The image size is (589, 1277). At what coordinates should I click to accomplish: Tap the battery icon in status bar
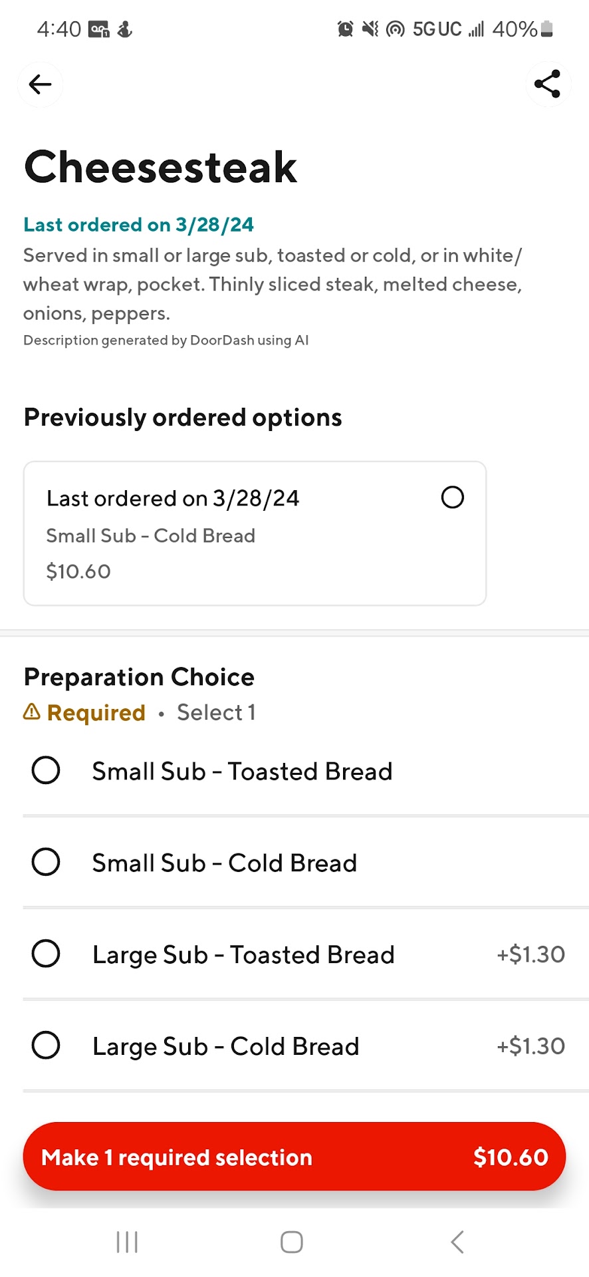click(x=547, y=29)
